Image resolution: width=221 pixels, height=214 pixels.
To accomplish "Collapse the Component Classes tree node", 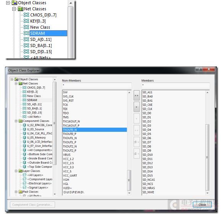I will 16,121.
